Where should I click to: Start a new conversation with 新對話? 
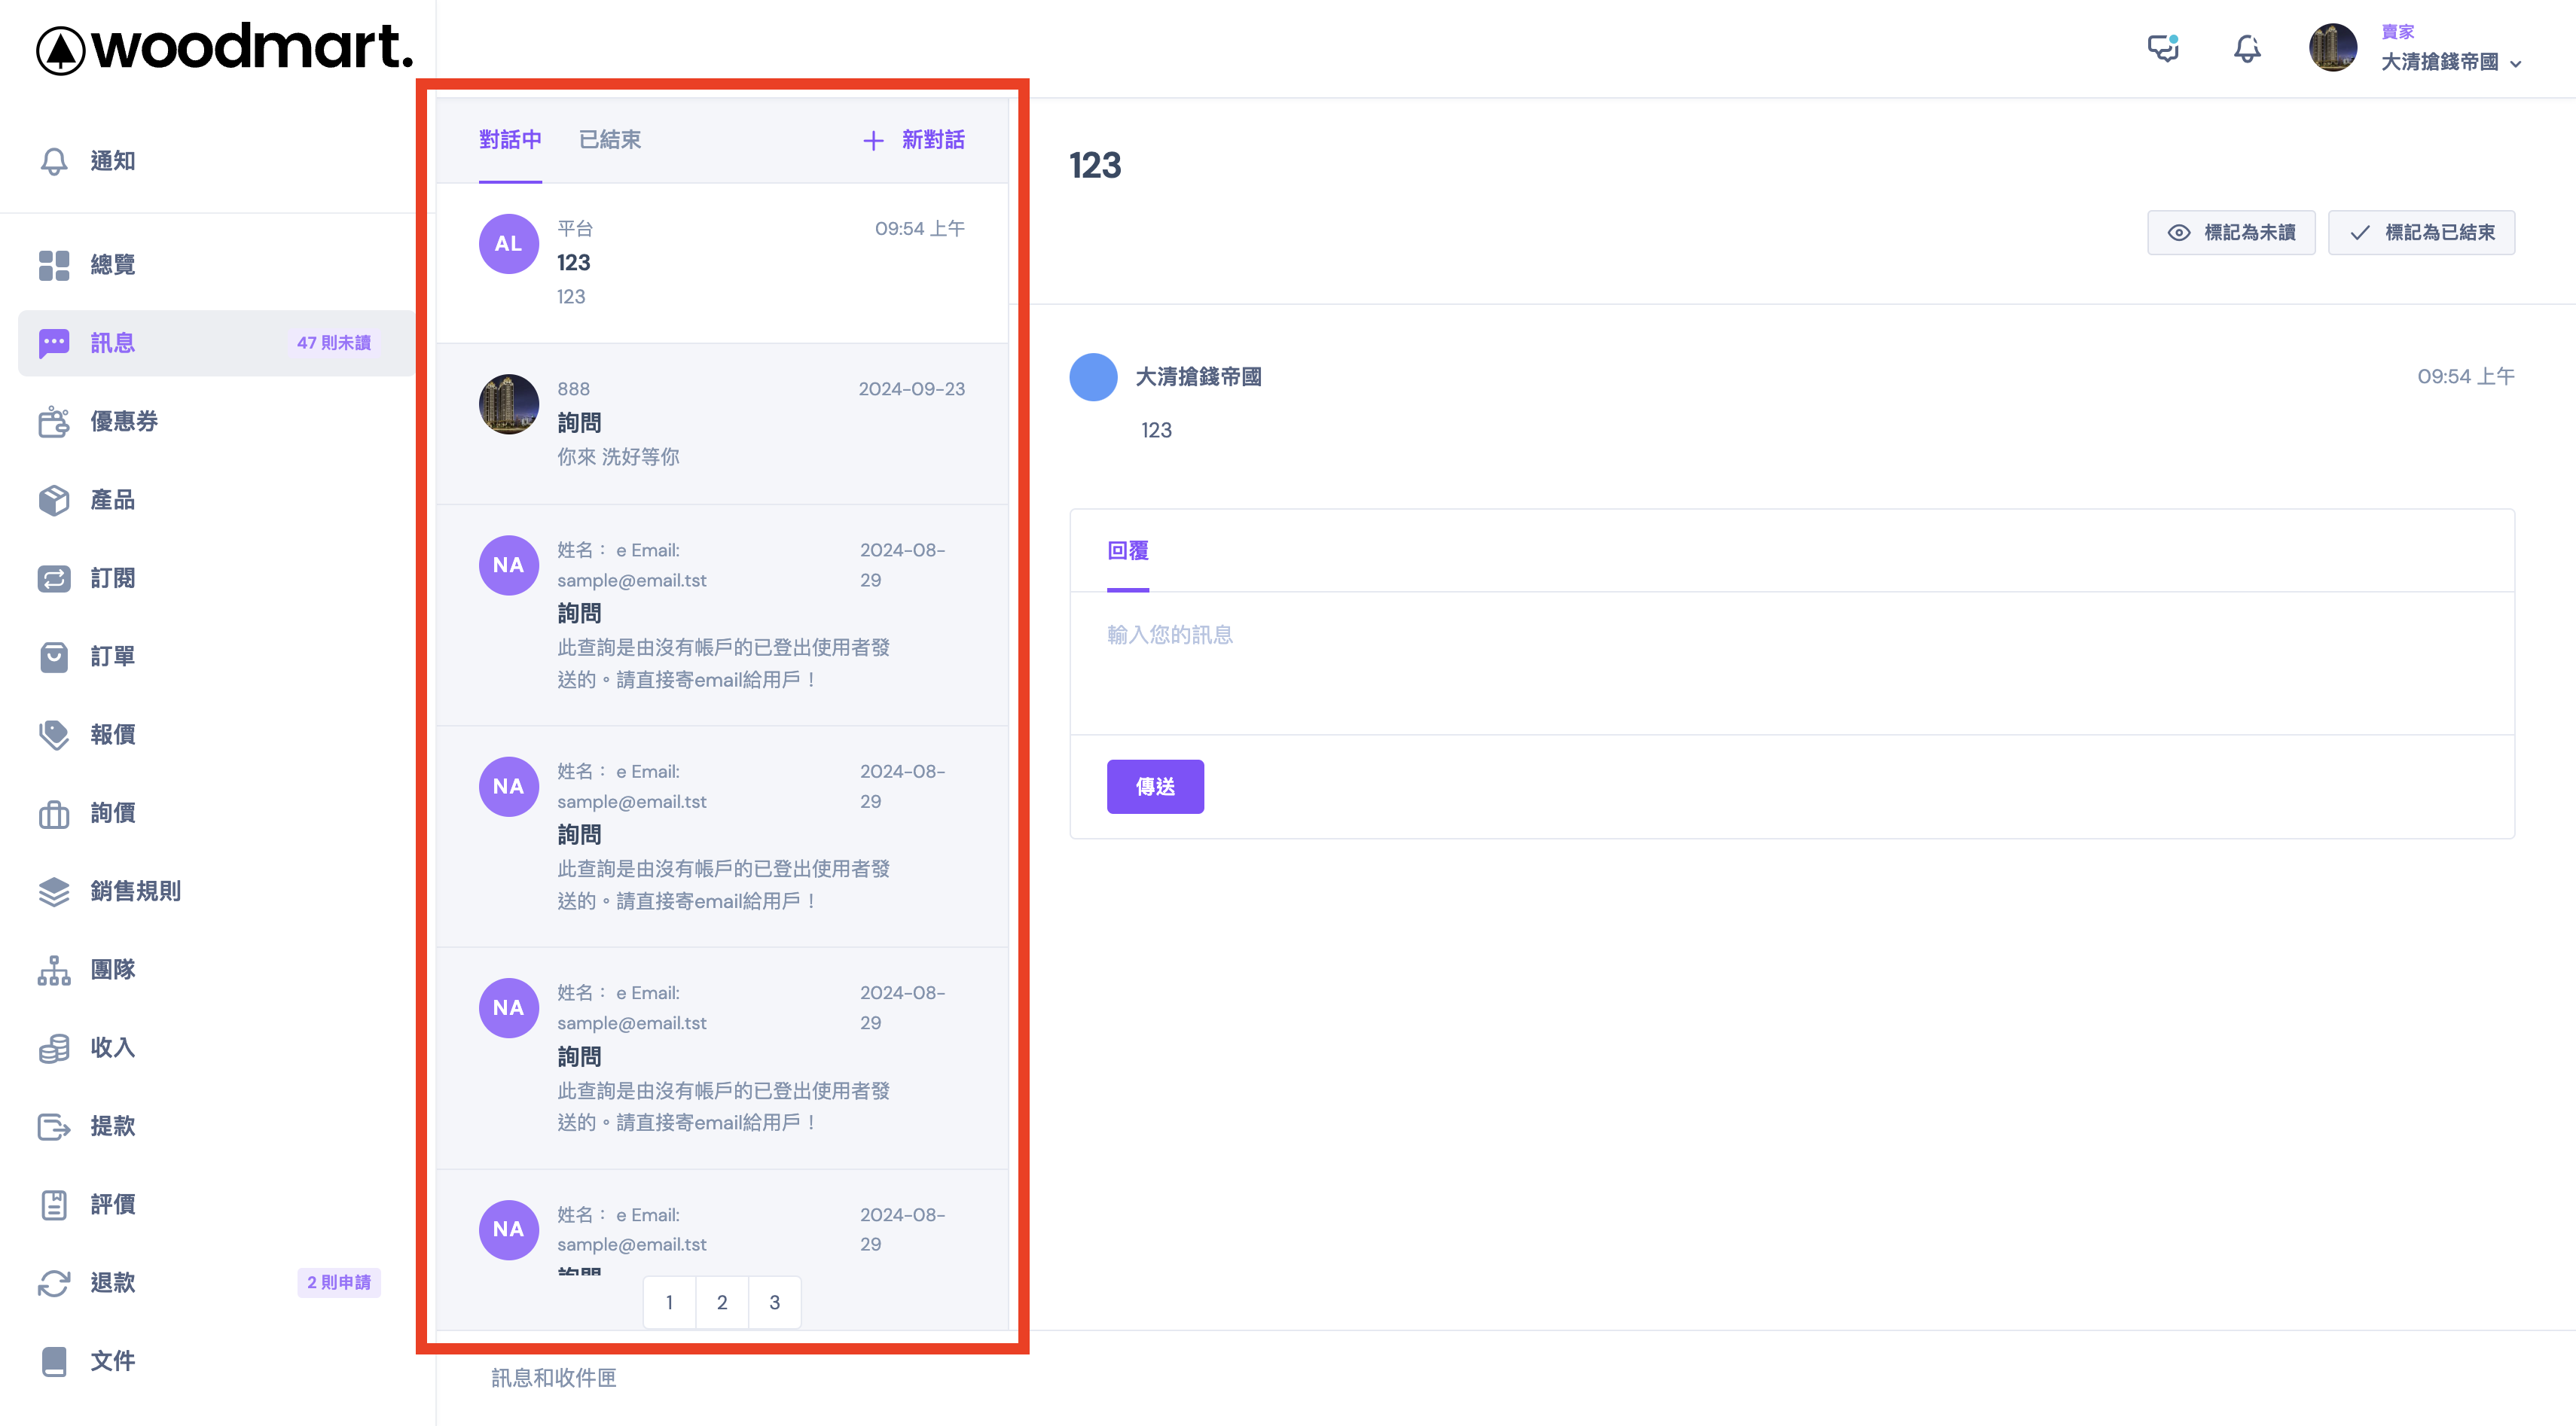coord(914,140)
